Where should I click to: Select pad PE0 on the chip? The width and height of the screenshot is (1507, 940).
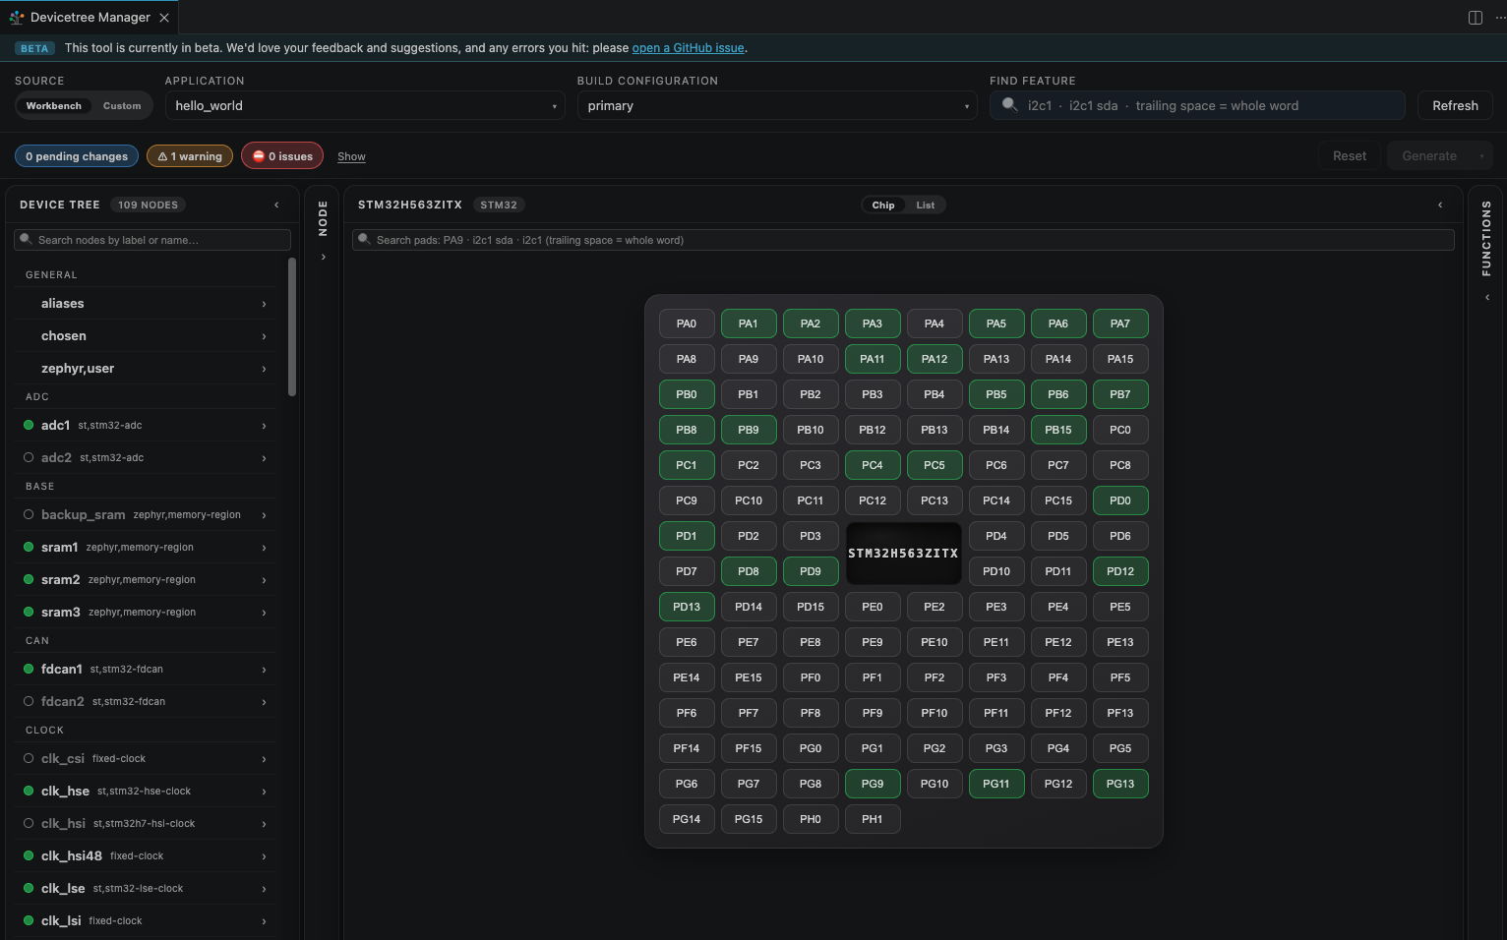[873, 607]
